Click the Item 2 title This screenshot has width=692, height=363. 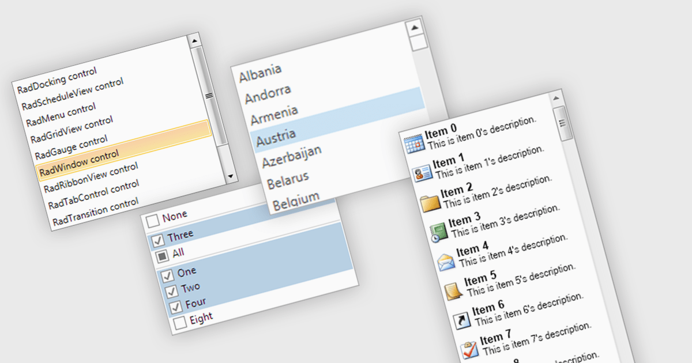(x=457, y=191)
